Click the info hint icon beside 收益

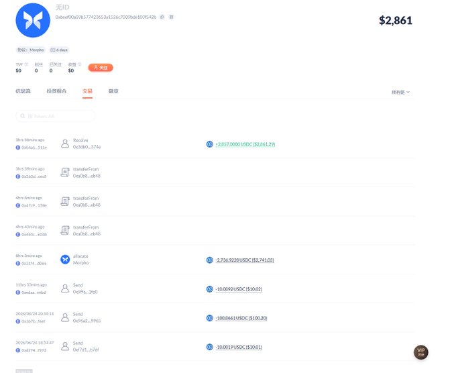pyautogui.click(x=79, y=64)
